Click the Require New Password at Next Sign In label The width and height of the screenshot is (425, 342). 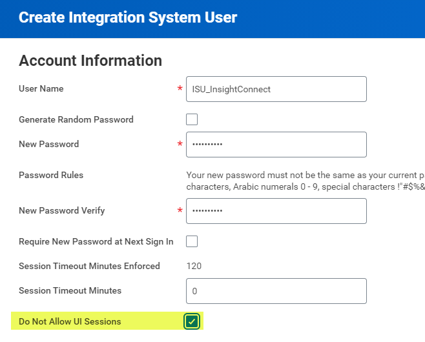click(x=96, y=241)
